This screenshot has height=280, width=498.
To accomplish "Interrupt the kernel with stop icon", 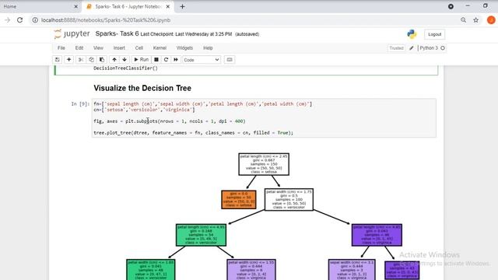I will point(156,60).
